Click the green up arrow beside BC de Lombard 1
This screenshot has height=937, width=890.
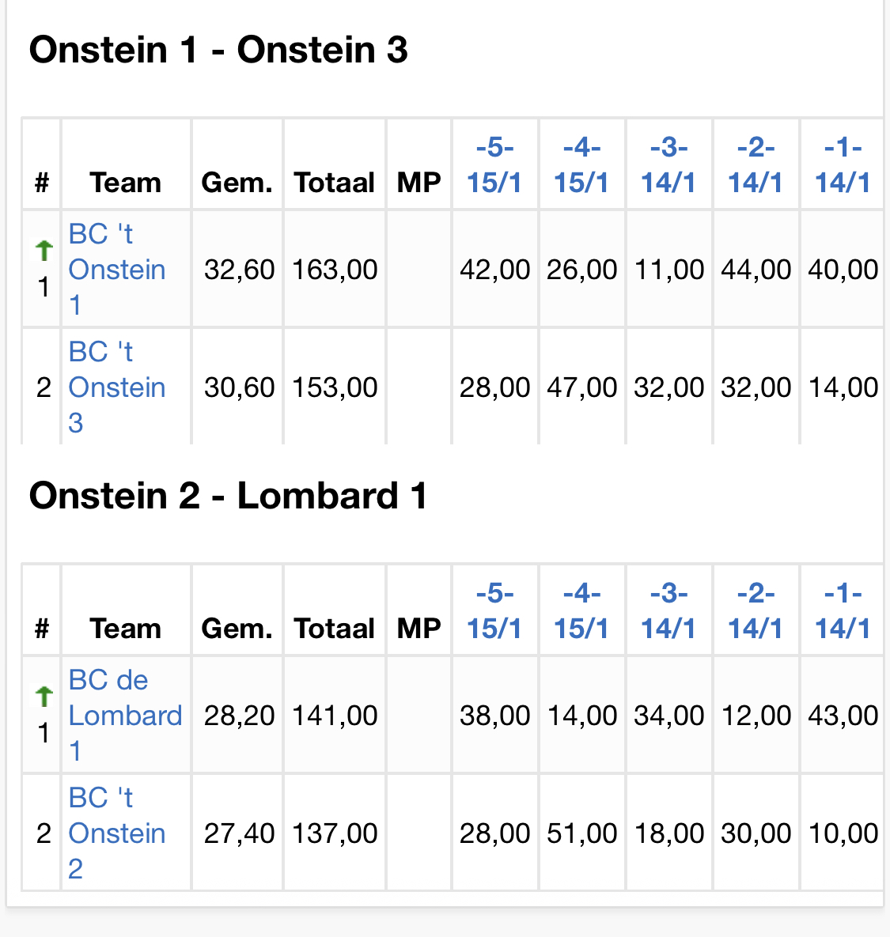[x=44, y=697]
